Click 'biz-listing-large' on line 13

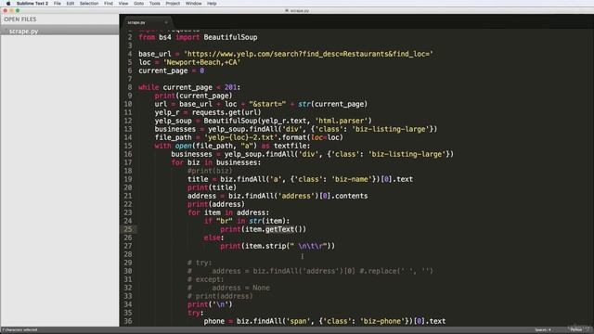pos(392,129)
